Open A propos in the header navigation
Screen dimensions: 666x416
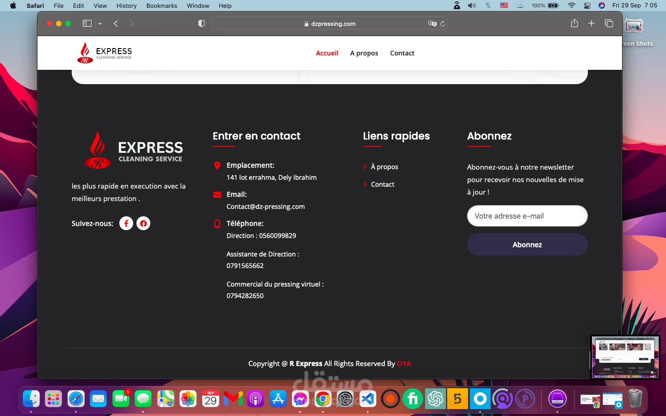(364, 53)
